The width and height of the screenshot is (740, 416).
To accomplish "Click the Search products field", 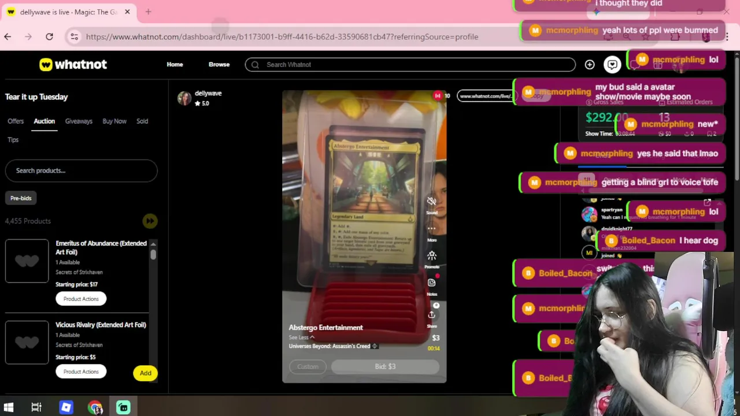I will (x=81, y=170).
